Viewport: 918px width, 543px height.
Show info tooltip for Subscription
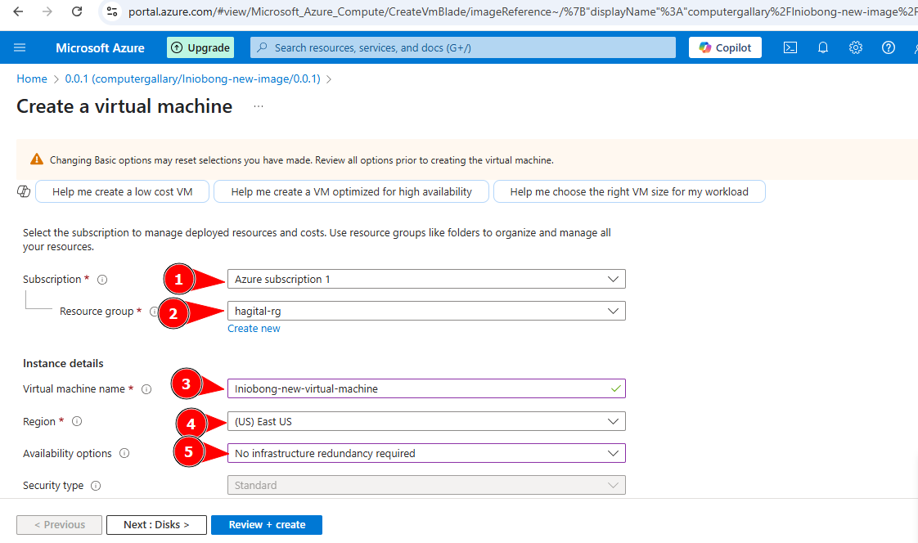click(x=102, y=280)
